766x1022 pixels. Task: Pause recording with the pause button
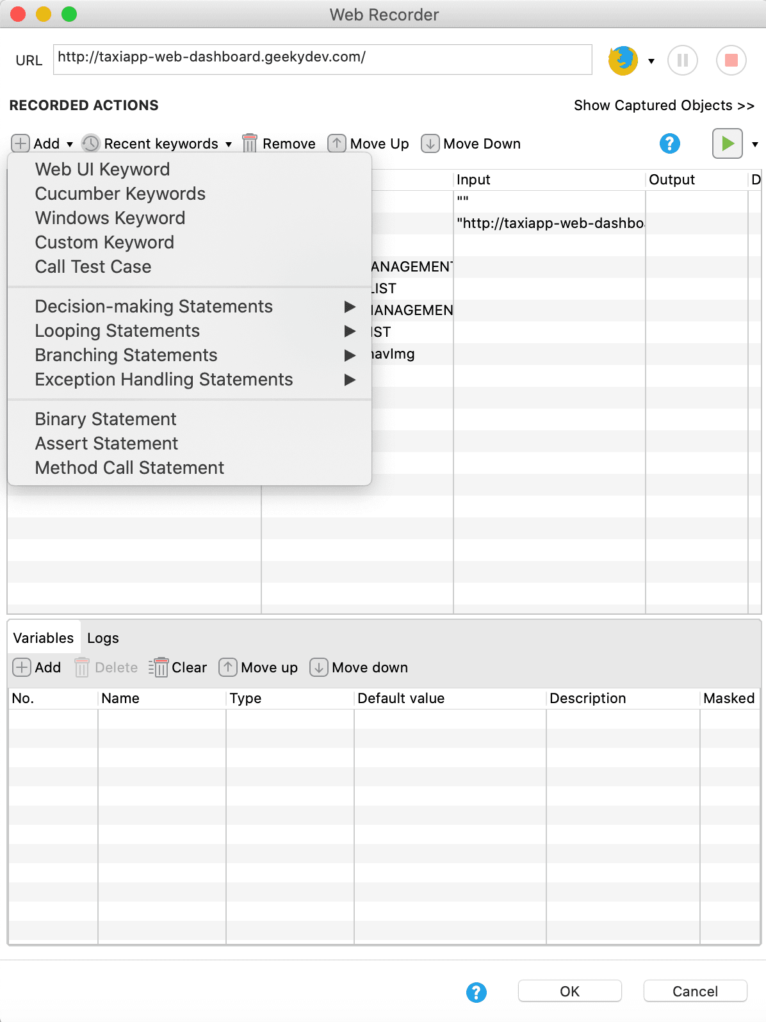pyautogui.click(x=682, y=61)
